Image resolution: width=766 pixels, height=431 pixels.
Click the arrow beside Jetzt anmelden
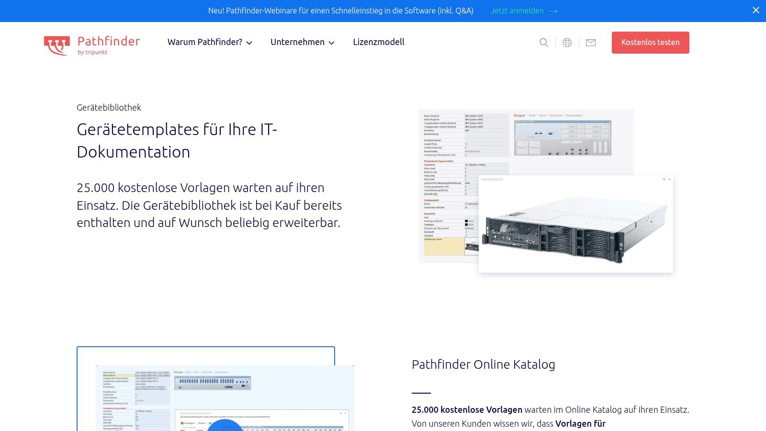pos(553,11)
